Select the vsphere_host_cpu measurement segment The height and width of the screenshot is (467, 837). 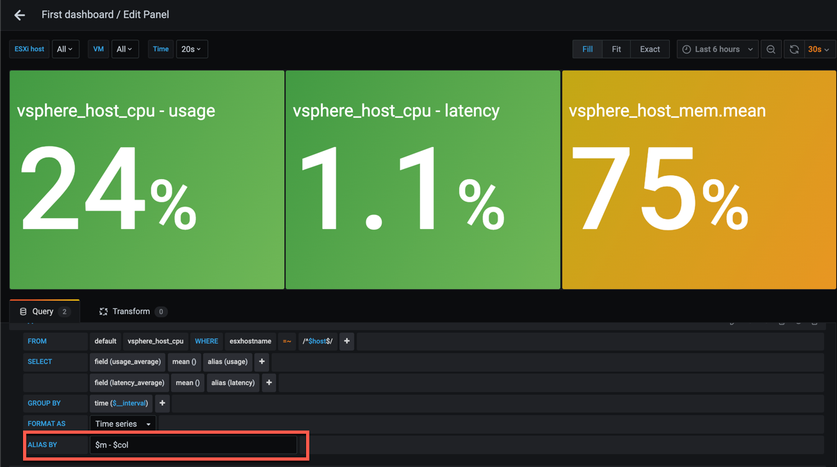click(x=156, y=342)
